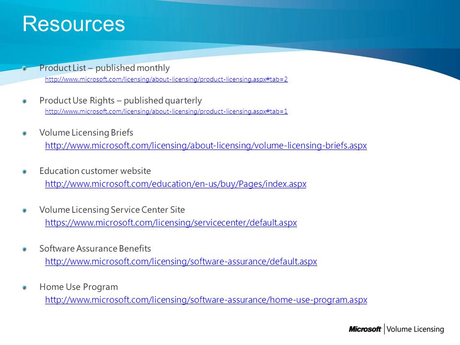Open the Product List tab=2 licensing link

[x=166, y=79]
